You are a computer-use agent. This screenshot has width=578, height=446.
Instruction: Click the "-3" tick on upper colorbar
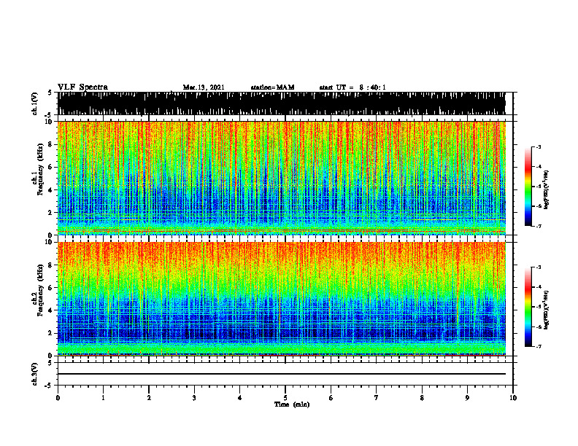coord(539,146)
